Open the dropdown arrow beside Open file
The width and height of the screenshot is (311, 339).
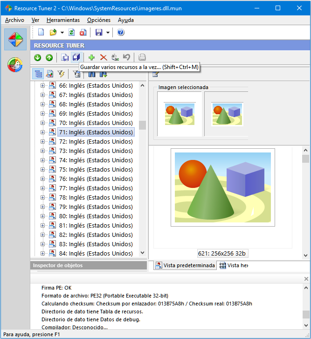pyautogui.click(x=62, y=33)
